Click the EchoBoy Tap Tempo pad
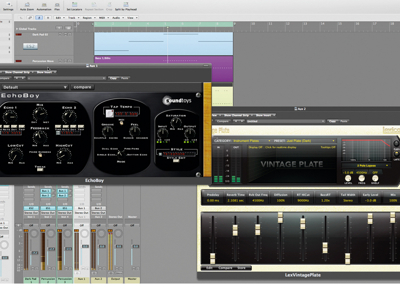This screenshot has width=400, height=296. (x=109, y=113)
